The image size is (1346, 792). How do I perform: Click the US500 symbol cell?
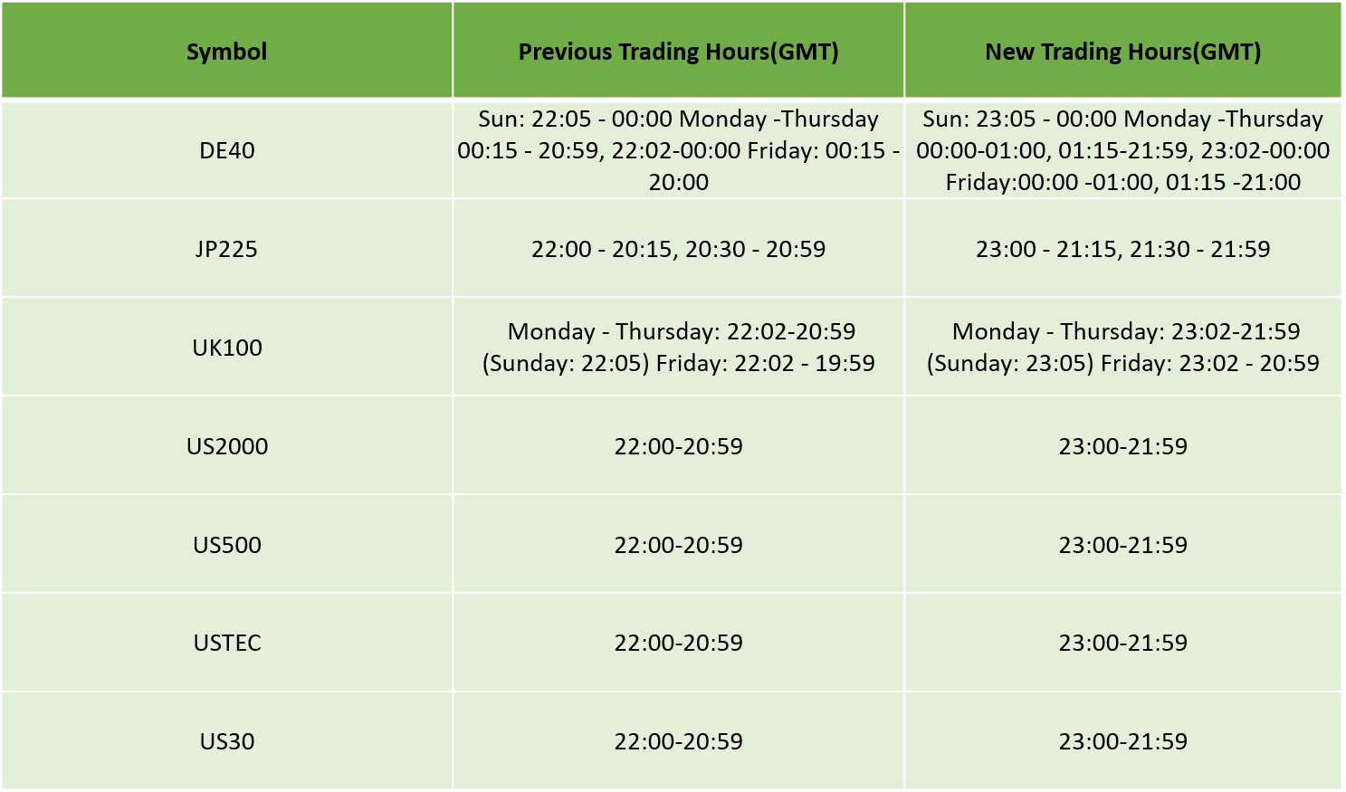coord(226,545)
